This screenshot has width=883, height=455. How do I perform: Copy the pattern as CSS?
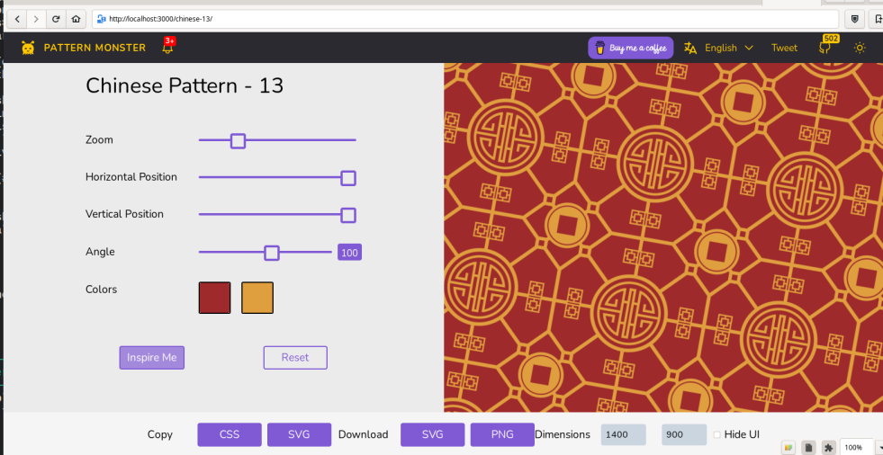[x=230, y=434]
